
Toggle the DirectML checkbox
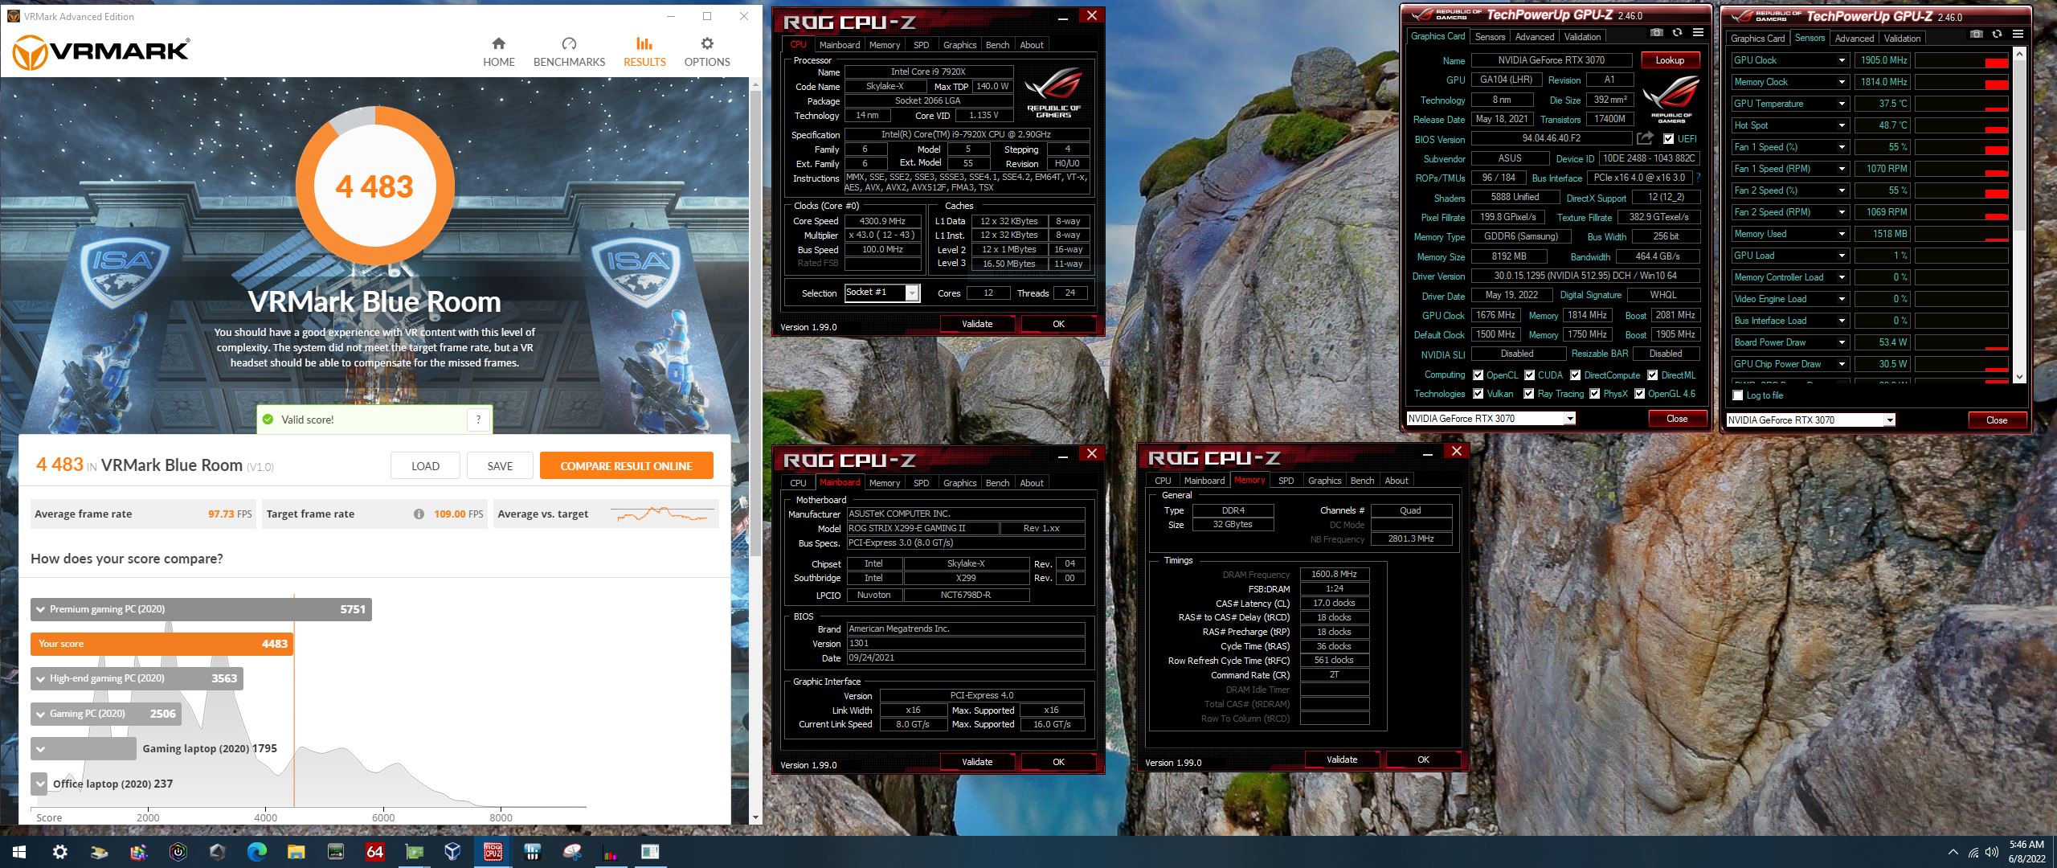1652,375
